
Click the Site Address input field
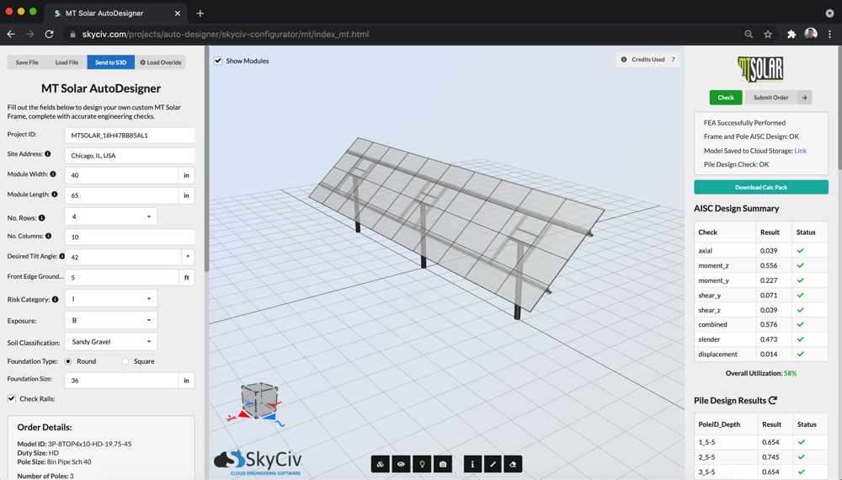[x=130, y=156]
